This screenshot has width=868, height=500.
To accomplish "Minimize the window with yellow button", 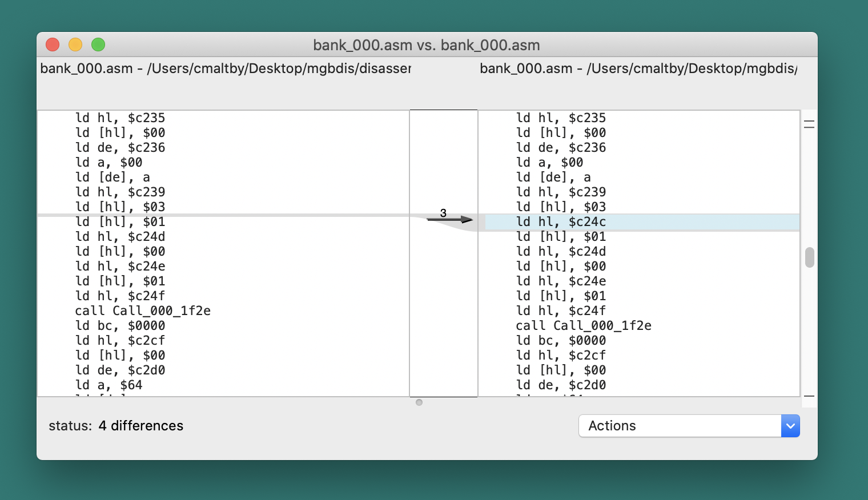I will coord(75,45).
